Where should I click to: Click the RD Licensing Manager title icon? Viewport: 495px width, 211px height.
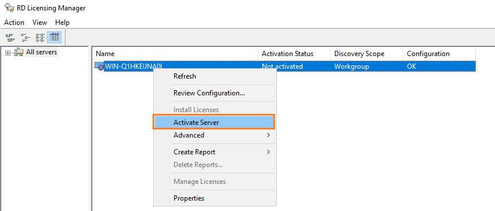tap(9, 8)
